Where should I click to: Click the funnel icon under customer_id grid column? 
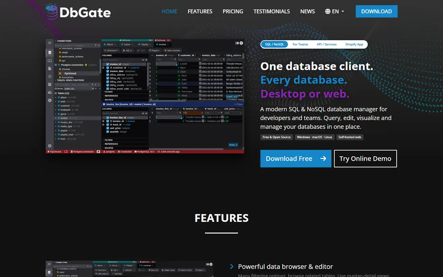(199, 59)
